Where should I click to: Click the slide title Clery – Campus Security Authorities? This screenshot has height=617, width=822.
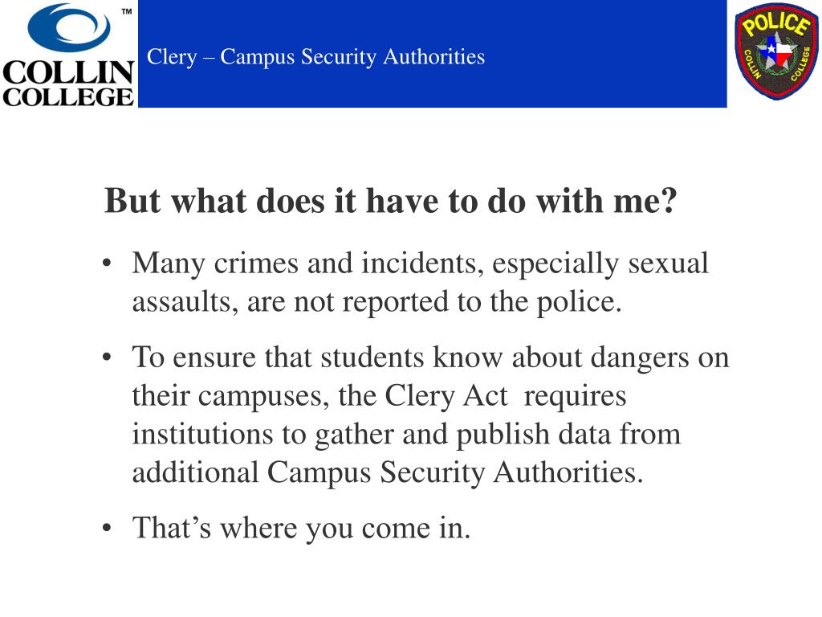[x=315, y=57]
